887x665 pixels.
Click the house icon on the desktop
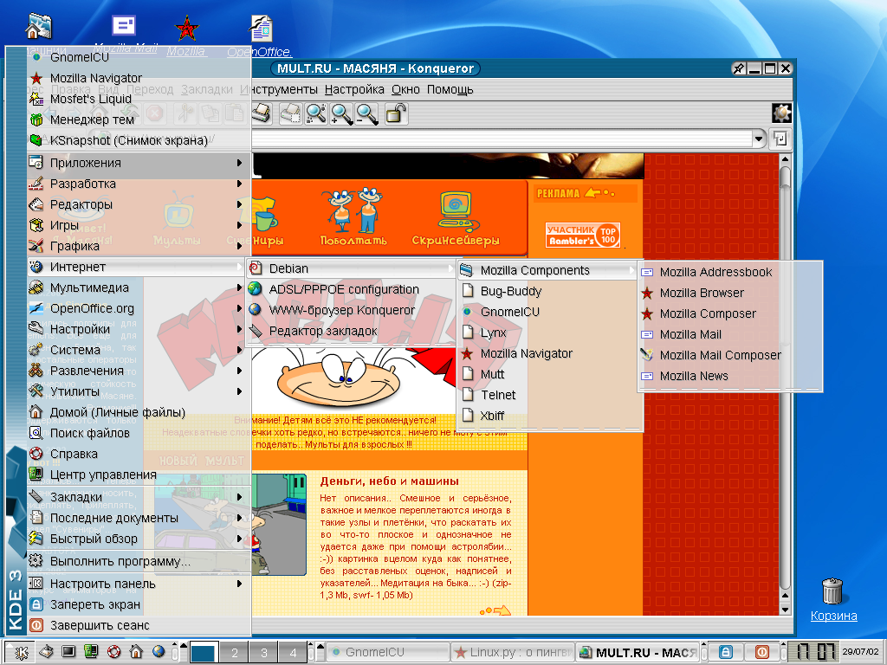click(x=38, y=26)
